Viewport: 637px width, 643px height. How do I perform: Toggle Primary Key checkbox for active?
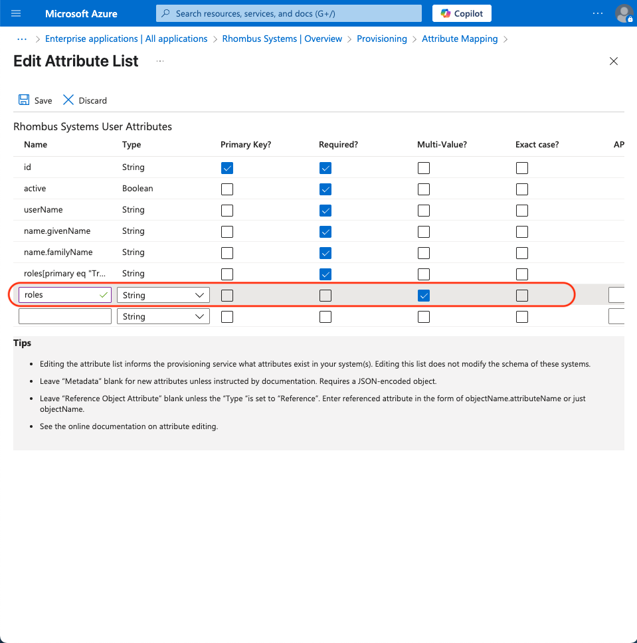[227, 189]
